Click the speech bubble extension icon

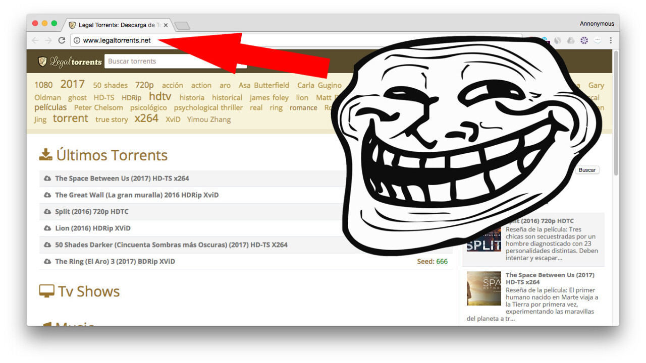[598, 40]
